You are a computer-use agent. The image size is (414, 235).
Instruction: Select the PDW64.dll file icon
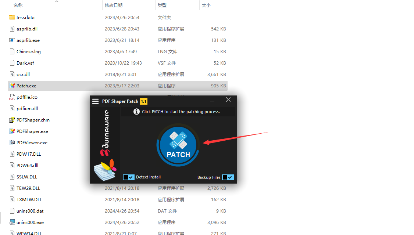click(x=12, y=165)
